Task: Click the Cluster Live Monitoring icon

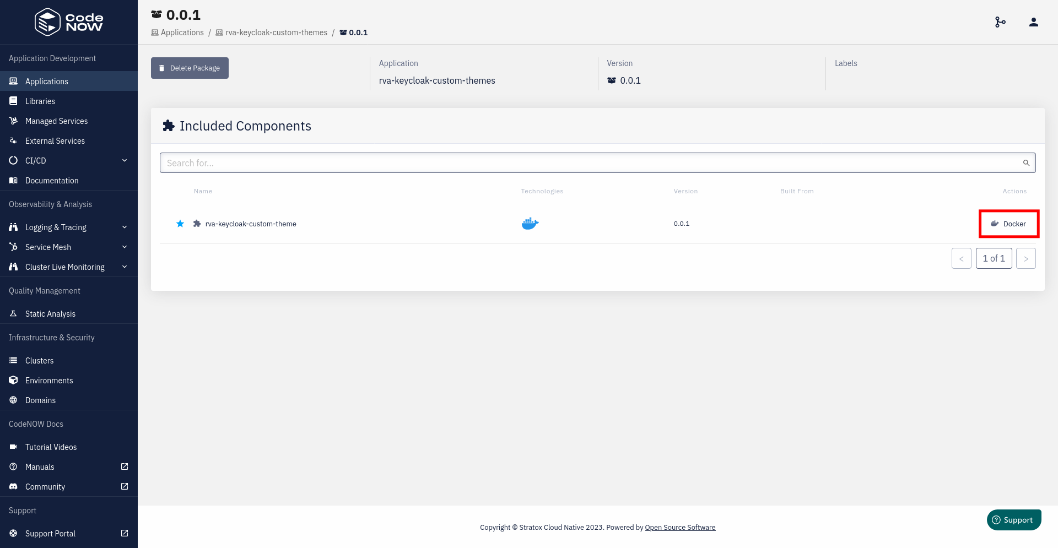Action: tap(13, 267)
